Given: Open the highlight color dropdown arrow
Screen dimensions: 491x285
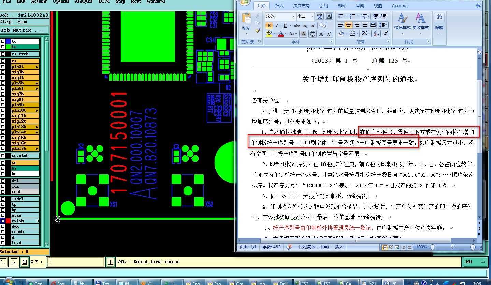Looking at the screenshot, I should [274, 34].
